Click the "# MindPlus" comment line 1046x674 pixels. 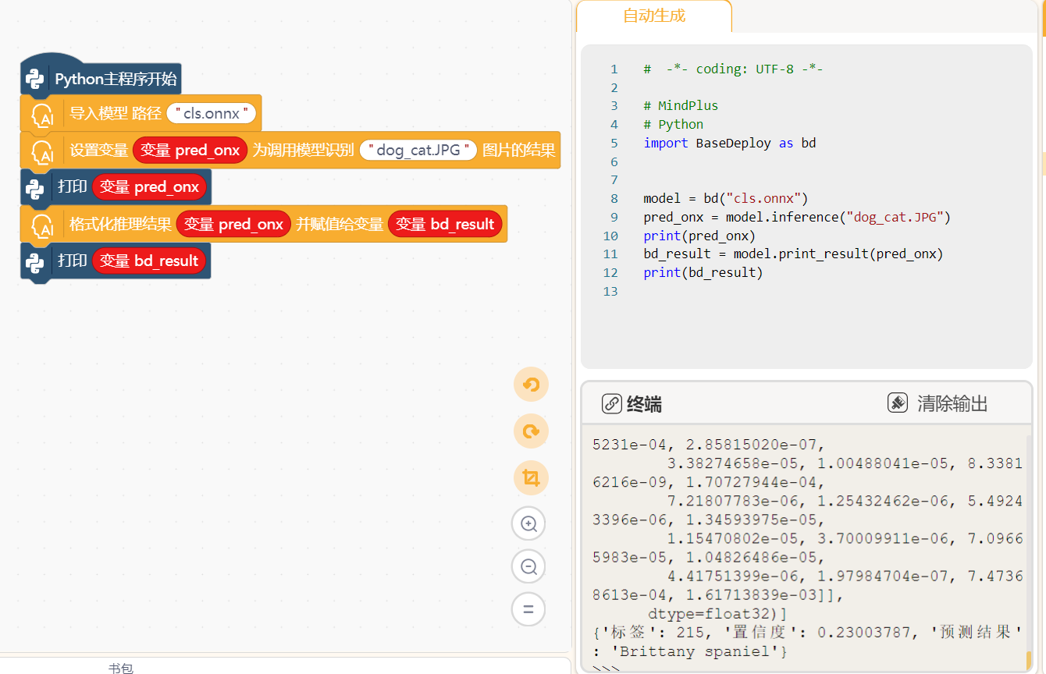pos(681,106)
